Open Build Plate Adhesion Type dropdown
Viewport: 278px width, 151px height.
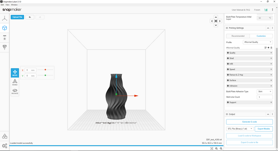pos(265,91)
